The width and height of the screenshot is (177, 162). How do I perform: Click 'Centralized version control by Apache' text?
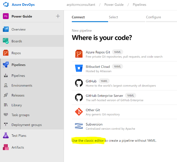click(x=110, y=129)
